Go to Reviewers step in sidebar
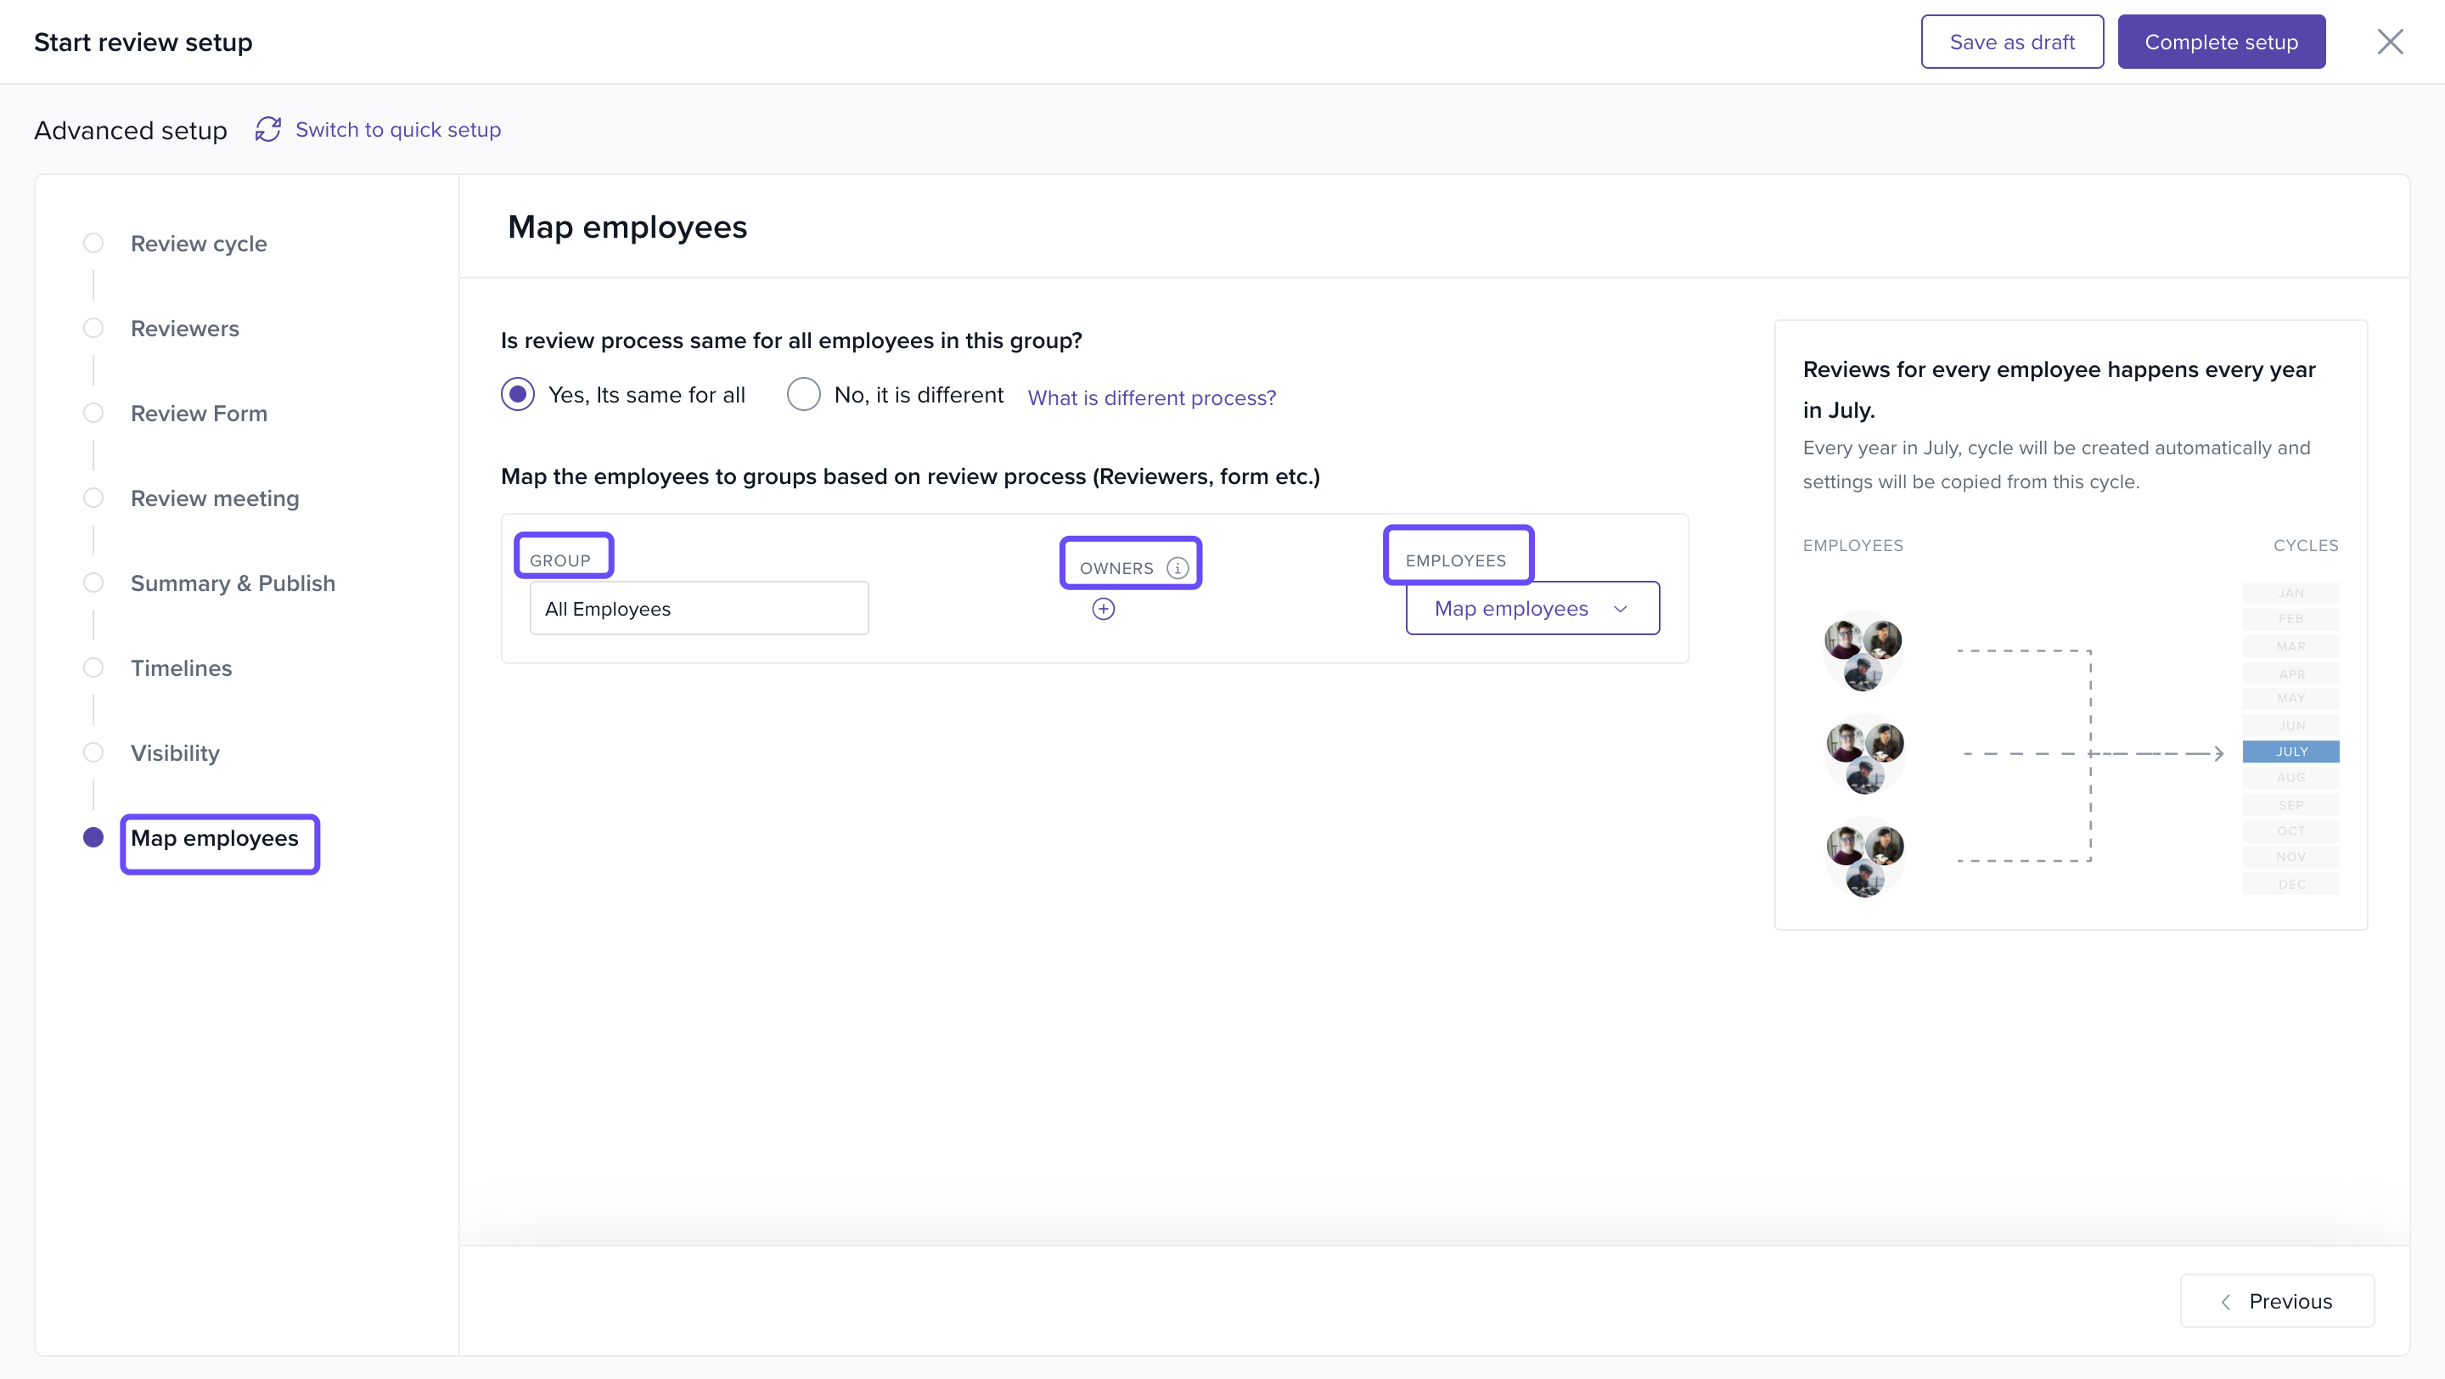The height and width of the screenshot is (1379, 2445). (184, 329)
